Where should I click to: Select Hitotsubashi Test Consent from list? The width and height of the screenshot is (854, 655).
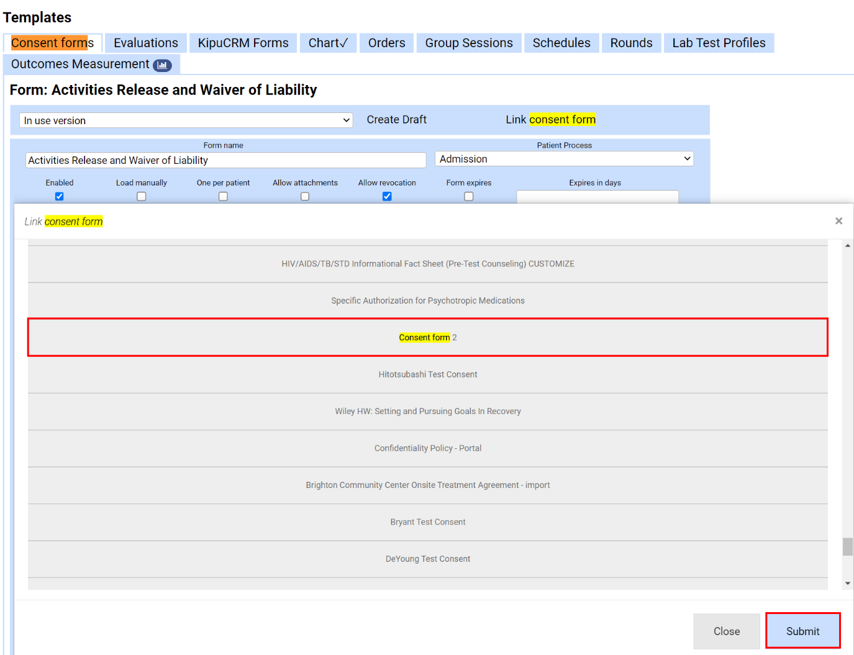coord(427,374)
